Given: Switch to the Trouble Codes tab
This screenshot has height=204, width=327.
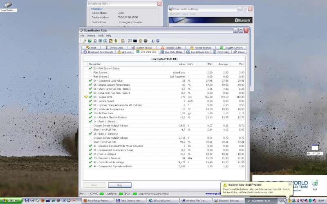Looking at the screenshot, I should coord(171,48).
